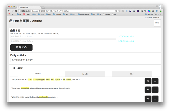Viewport: 170px width, 112px height.
Task: Click the highlight cancel link for the Japanese field
Action: [x=126, y=41]
